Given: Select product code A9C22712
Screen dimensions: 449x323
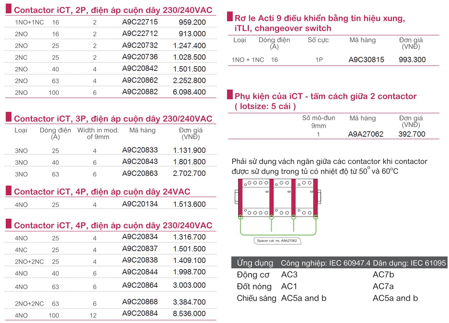Looking at the screenshot, I should (x=140, y=33).
